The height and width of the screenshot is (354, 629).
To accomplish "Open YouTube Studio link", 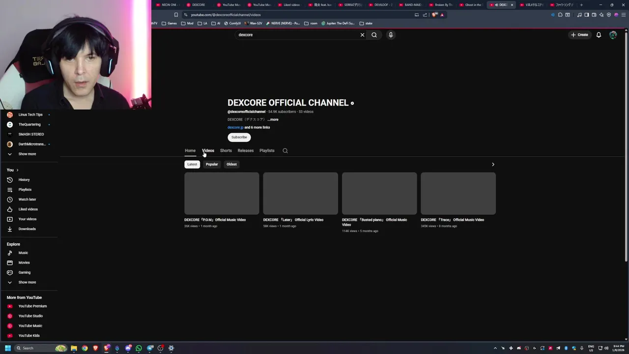I will click(x=29, y=316).
